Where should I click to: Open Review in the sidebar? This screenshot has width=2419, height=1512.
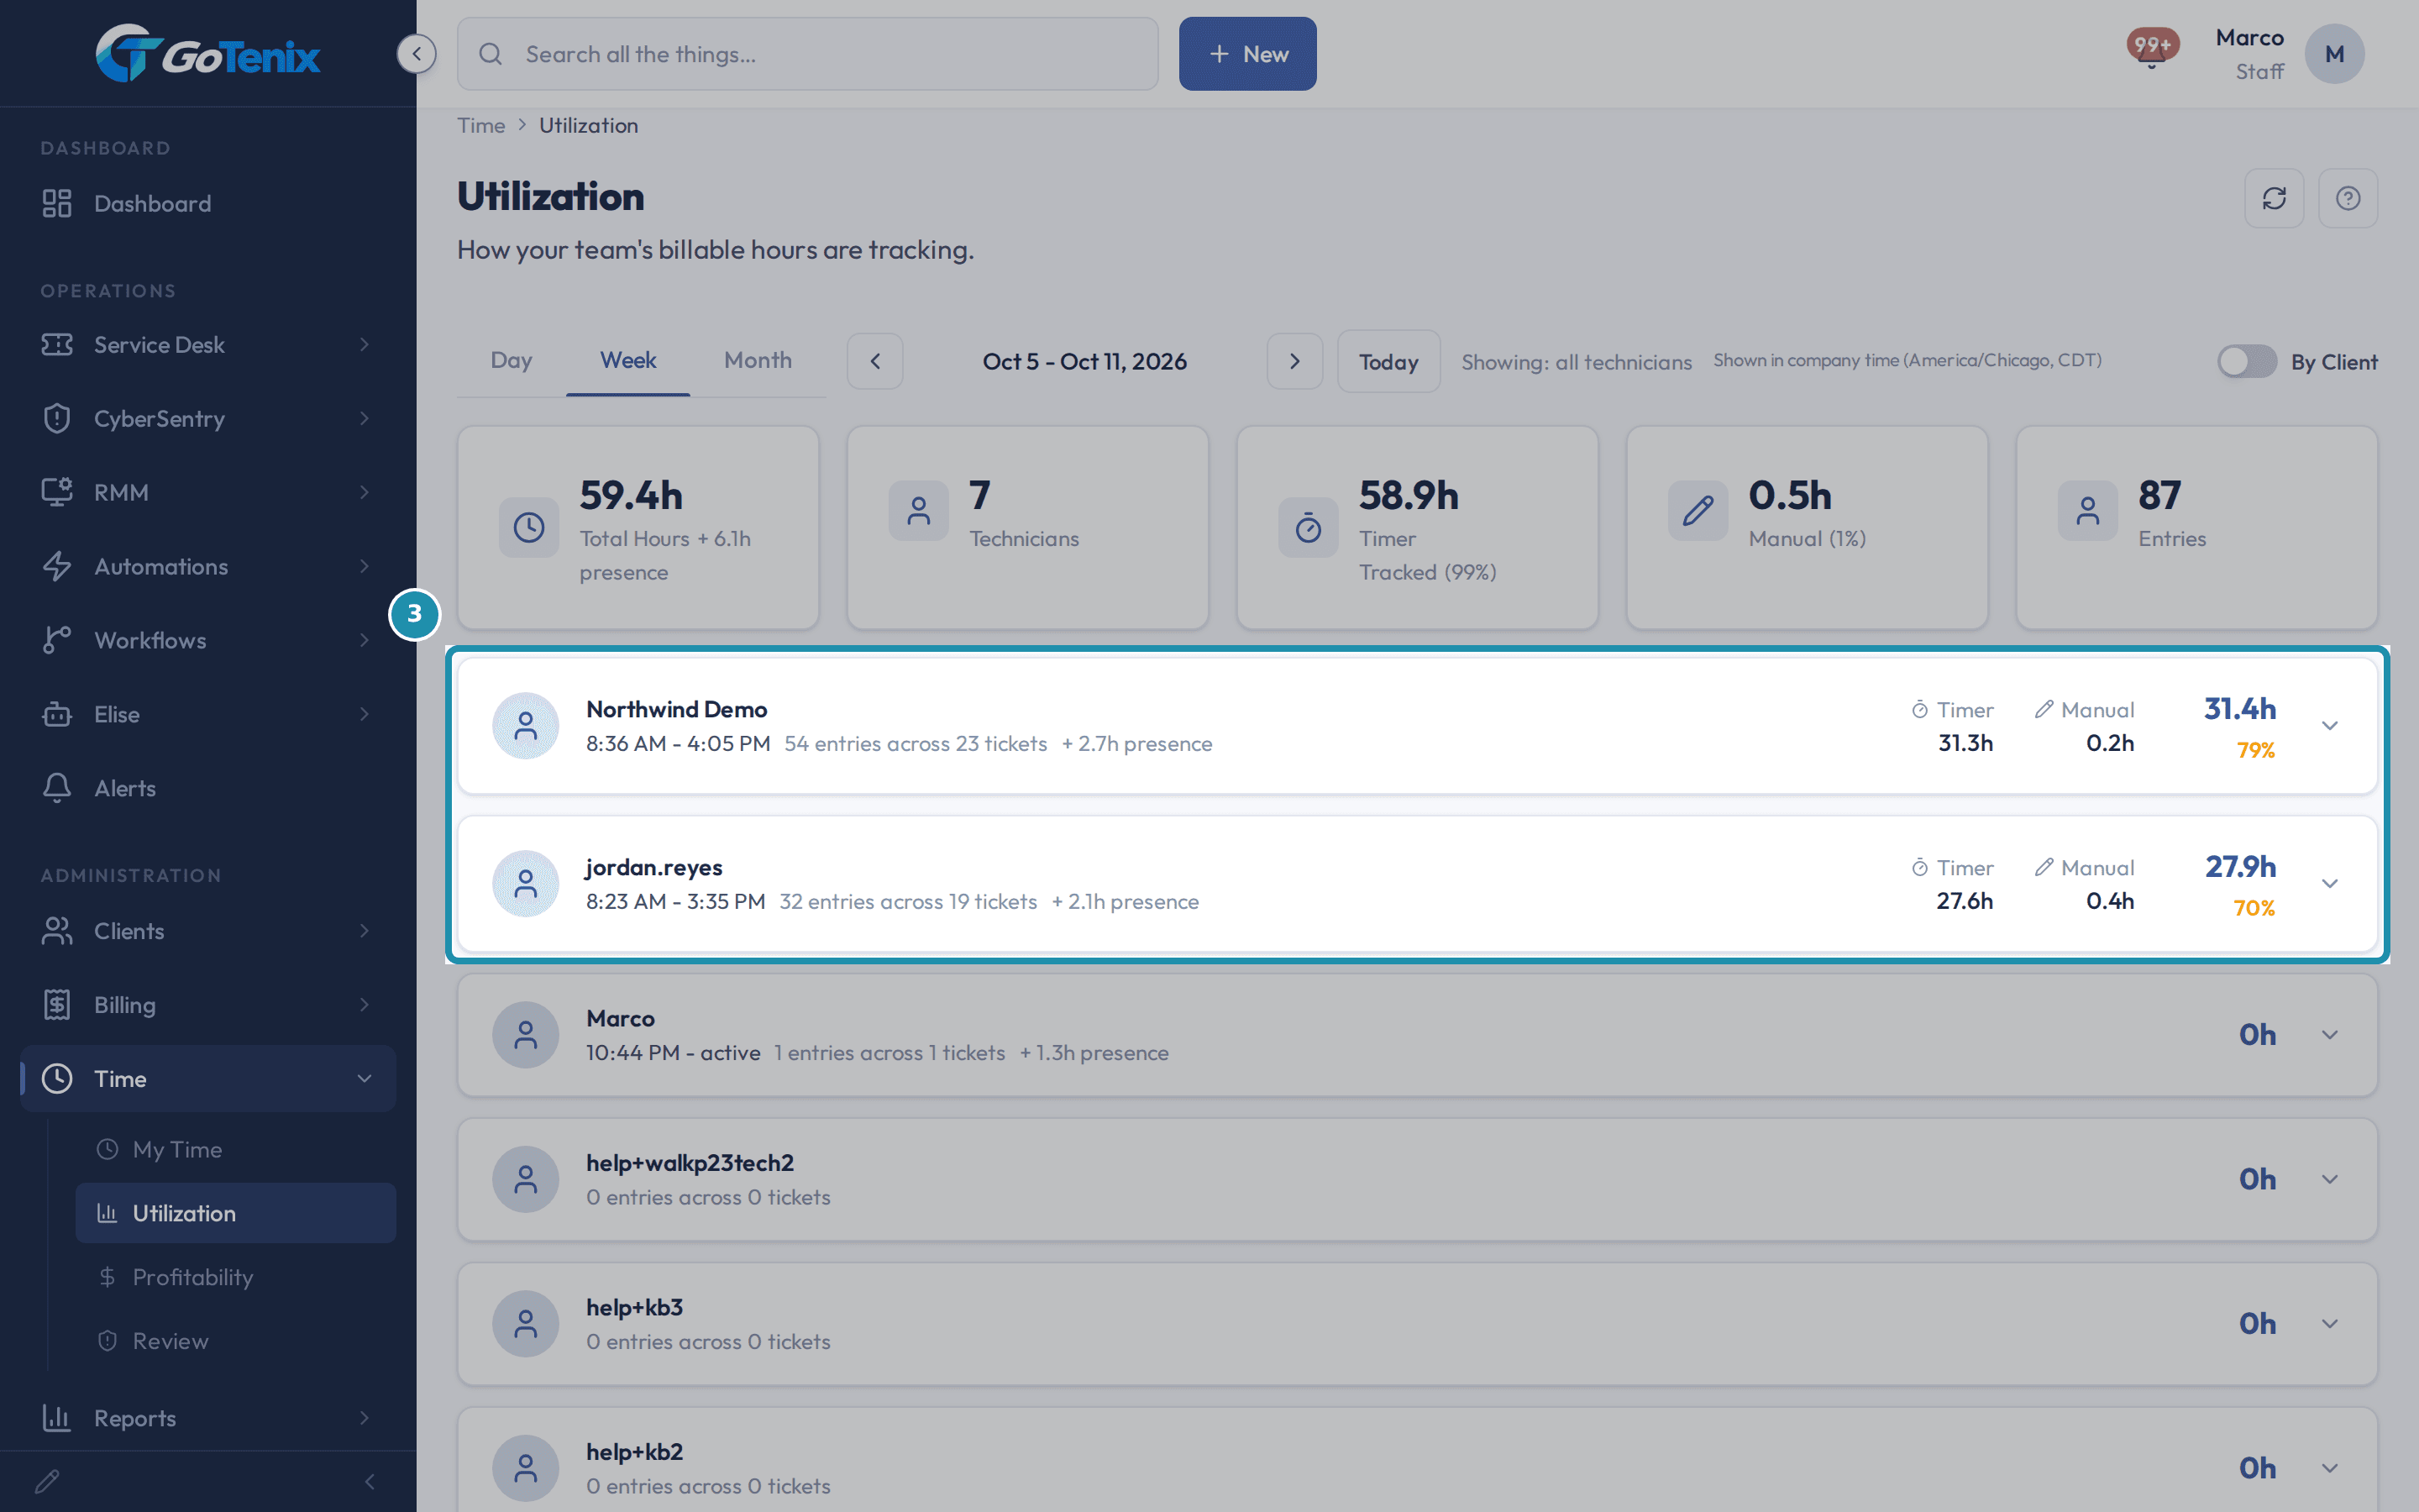pyautogui.click(x=236, y=1341)
